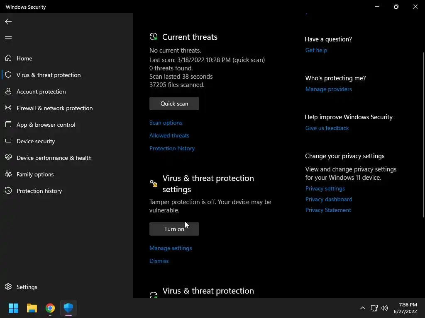Screen dimensions: 425x318
Task: Click the person icon for Account protection
Action: [x=8, y=91]
